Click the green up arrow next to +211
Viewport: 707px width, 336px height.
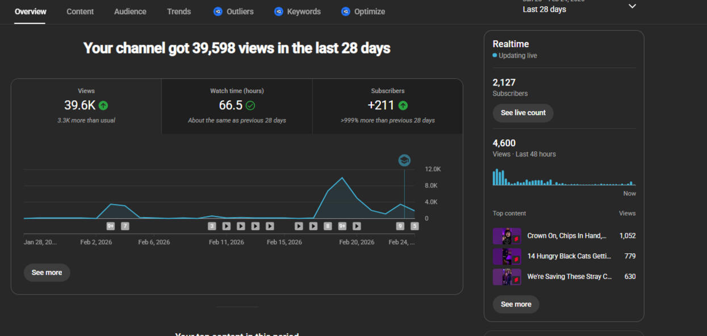403,105
